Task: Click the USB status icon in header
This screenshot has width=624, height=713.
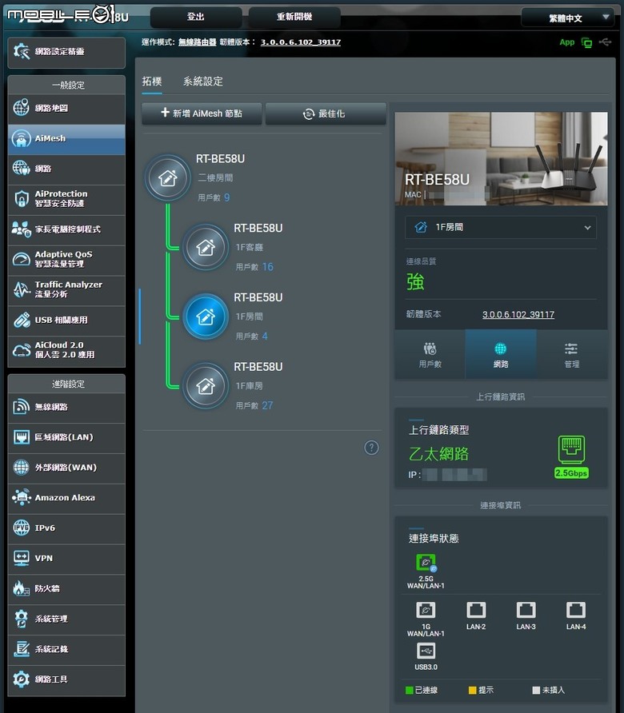Action: [605, 42]
